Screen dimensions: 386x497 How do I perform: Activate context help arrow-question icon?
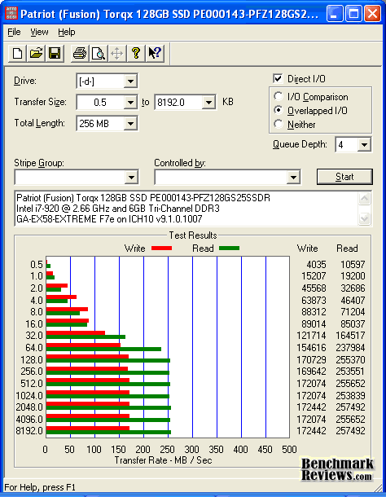pyautogui.click(x=155, y=53)
